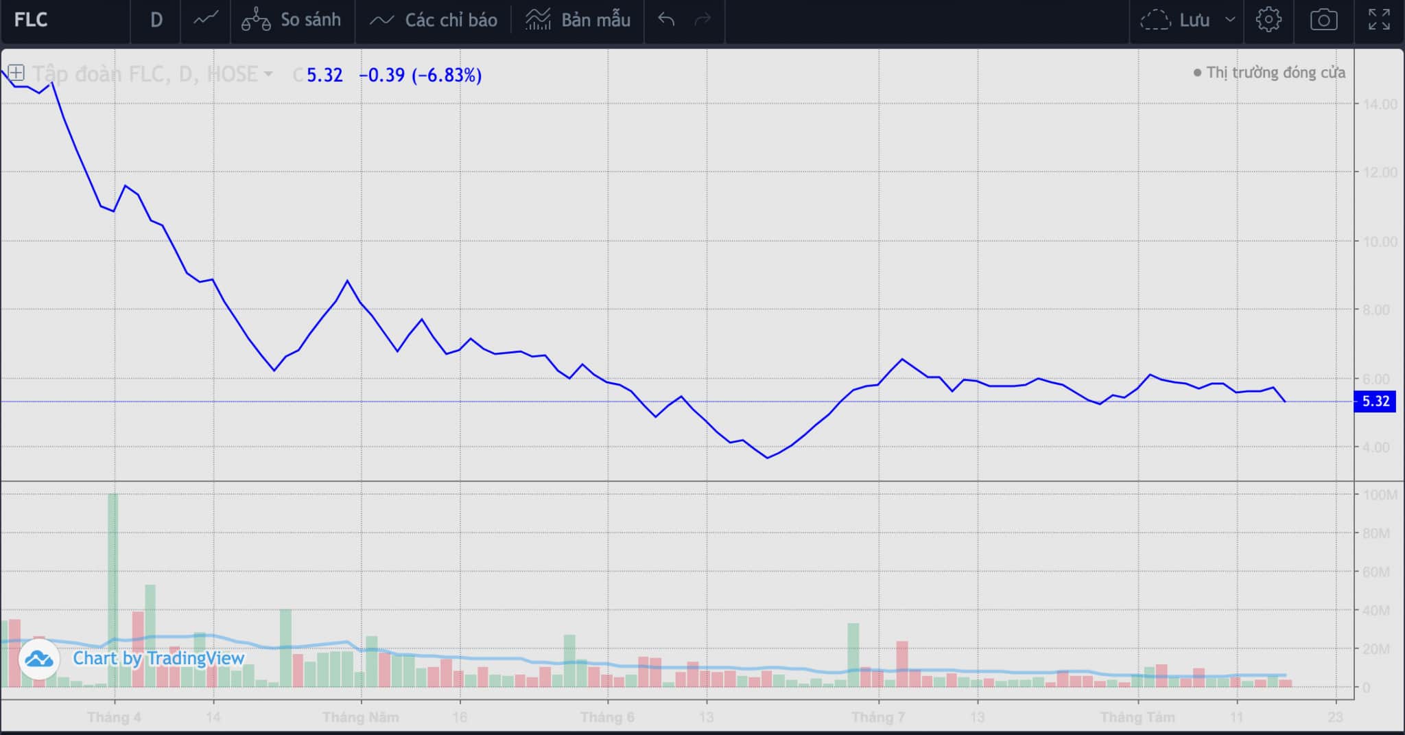Screen dimensions: 1405x735
Task: Open Bản mẫu indicator templates
Action: pos(578,20)
